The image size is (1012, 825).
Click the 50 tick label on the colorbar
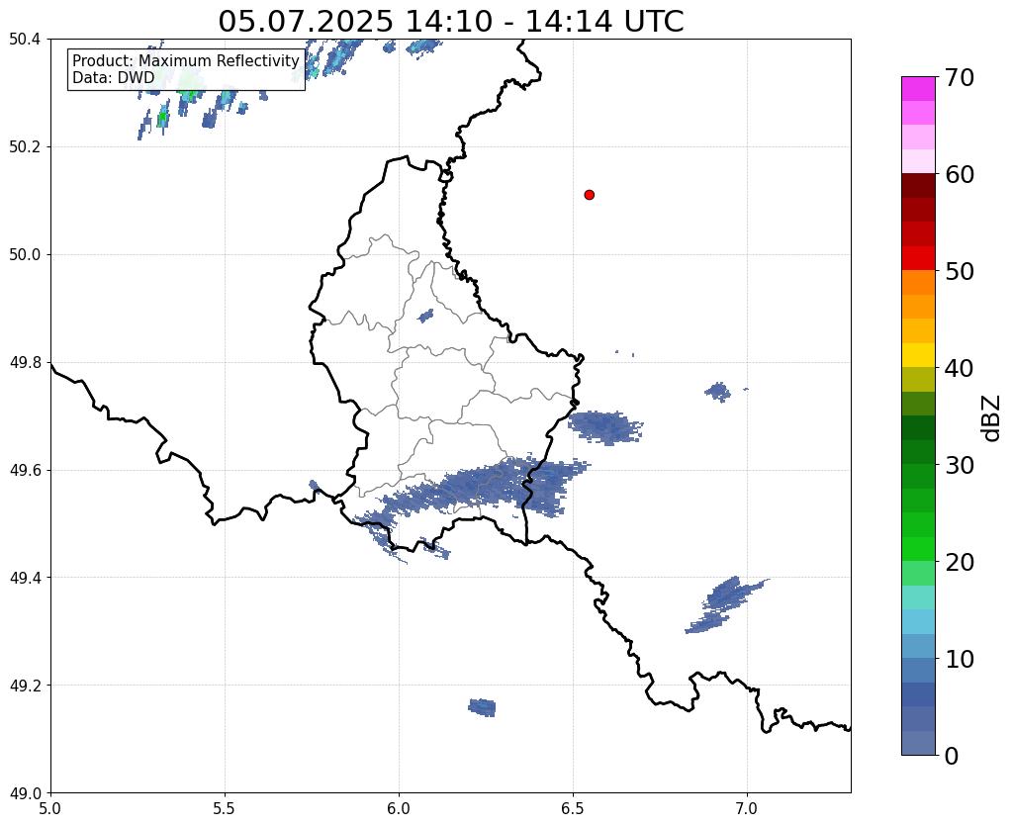tap(960, 271)
